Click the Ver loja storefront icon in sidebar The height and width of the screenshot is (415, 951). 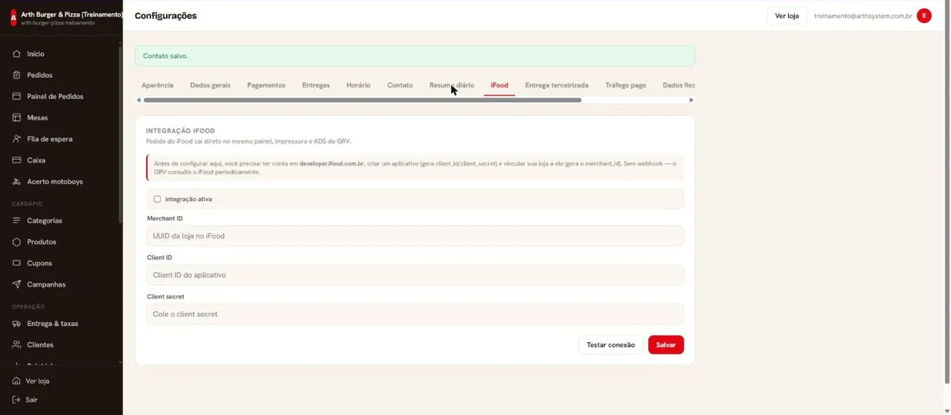coord(16,381)
